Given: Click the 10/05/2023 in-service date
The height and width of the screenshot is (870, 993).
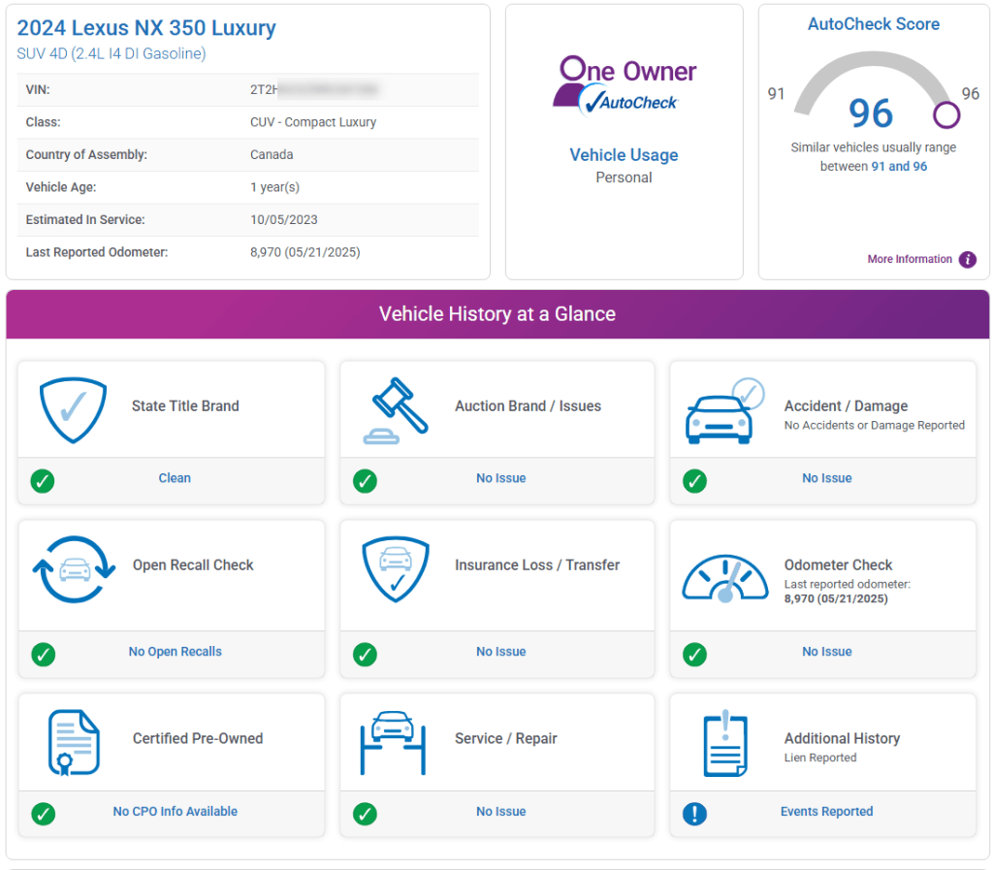Looking at the screenshot, I should tap(284, 220).
